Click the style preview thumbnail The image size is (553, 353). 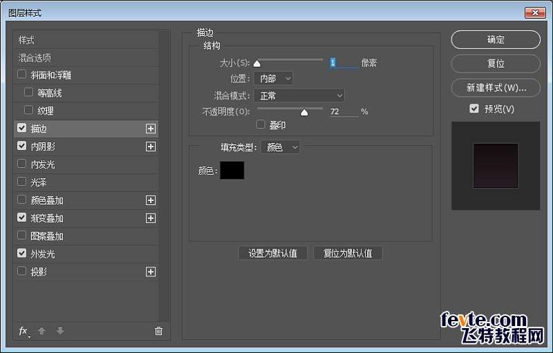click(496, 166)
